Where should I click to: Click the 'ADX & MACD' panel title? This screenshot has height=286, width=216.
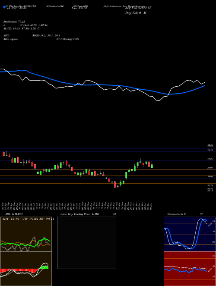click(x=14, y=214)
